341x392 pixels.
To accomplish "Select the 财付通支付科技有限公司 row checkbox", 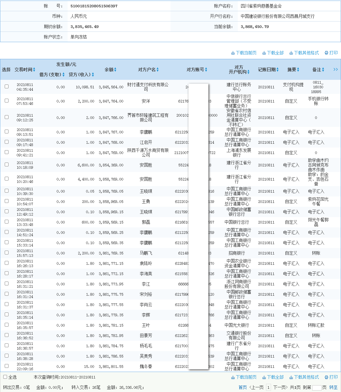I will click(6, 87).
